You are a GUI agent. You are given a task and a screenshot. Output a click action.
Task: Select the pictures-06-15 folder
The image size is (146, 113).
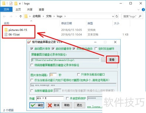18,30
